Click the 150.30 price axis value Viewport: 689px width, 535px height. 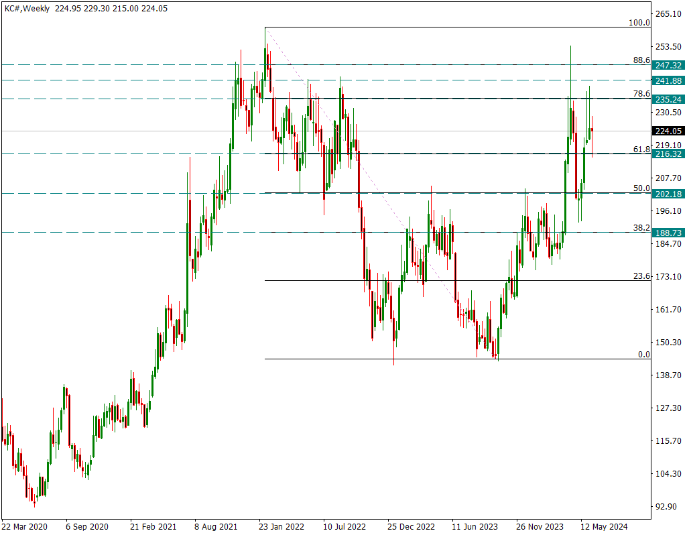(668, 343)
